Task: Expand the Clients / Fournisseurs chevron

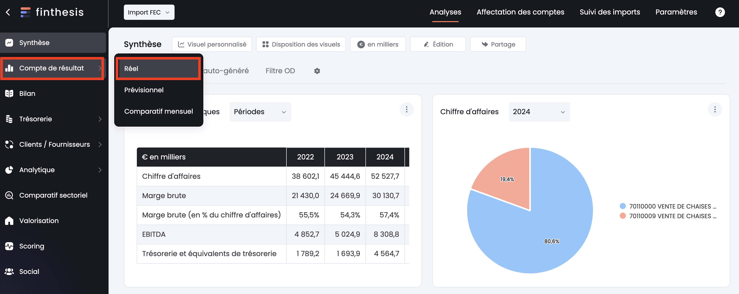Action: (x=100, y=144)
